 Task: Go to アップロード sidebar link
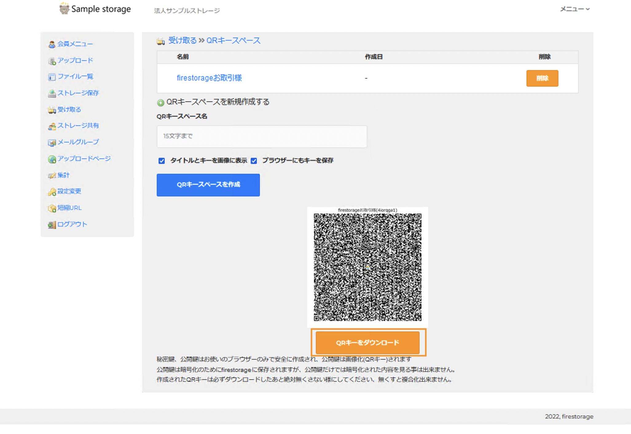(75, 60)
